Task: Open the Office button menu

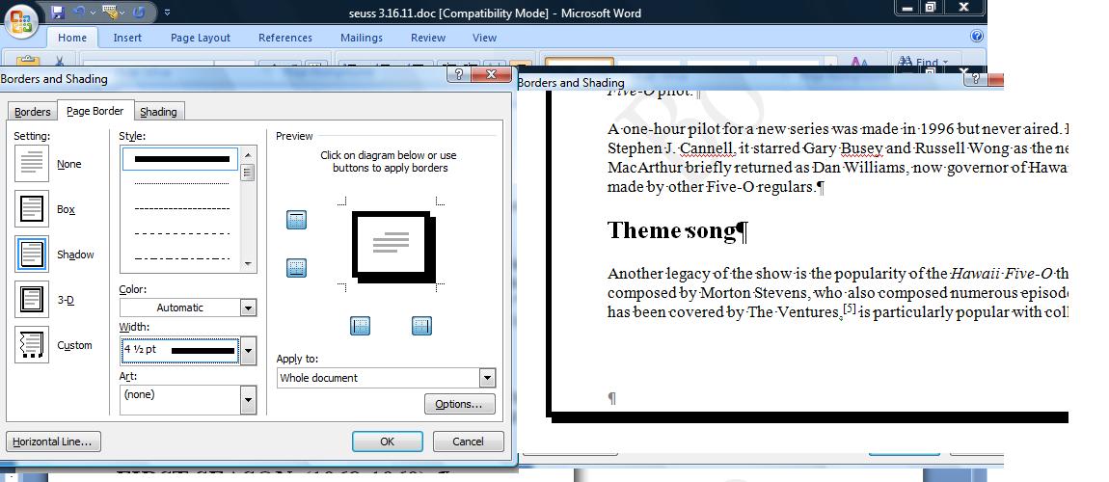Action: (x=21, y=23)
